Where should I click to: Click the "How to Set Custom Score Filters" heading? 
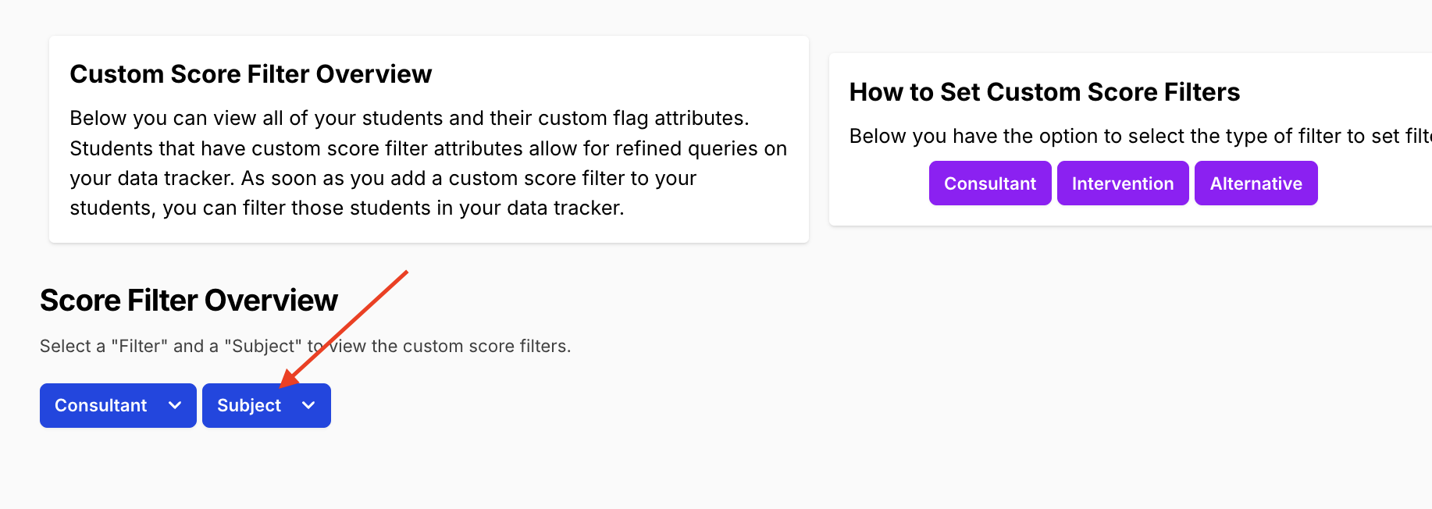[x=1044, y=92]
